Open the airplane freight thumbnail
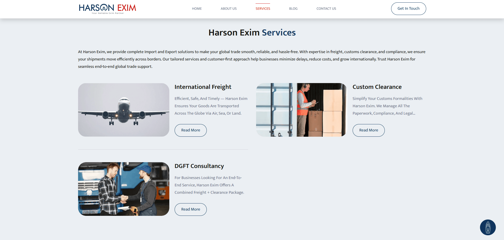The image size is (504, 240). click(124, 110)
